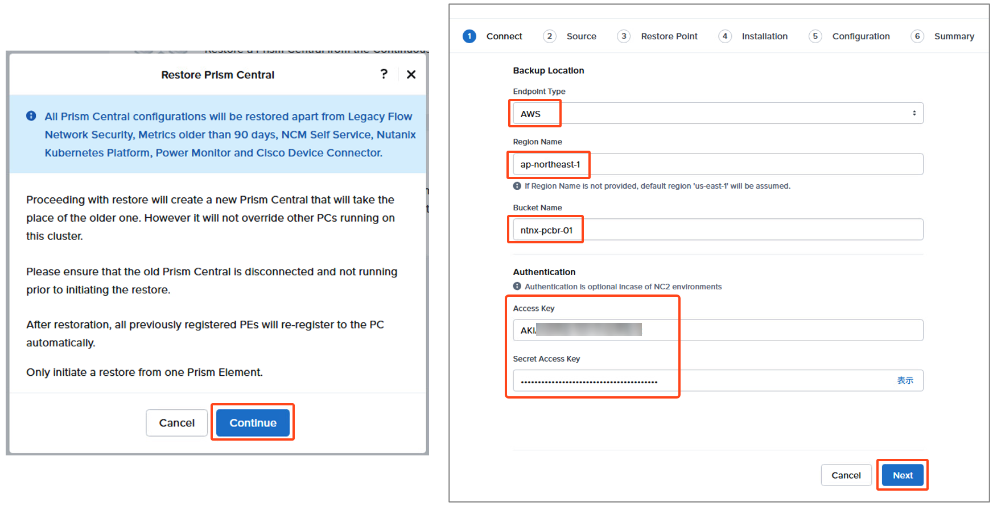Click the info icon in the blue banner
Image resolution: width=993 pixels, height=506 pixels.
point(31,116)
